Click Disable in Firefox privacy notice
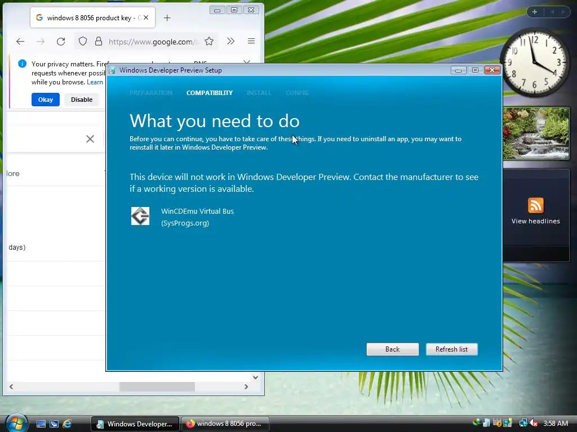Screen dimensions: 577x432 [82, 100]
